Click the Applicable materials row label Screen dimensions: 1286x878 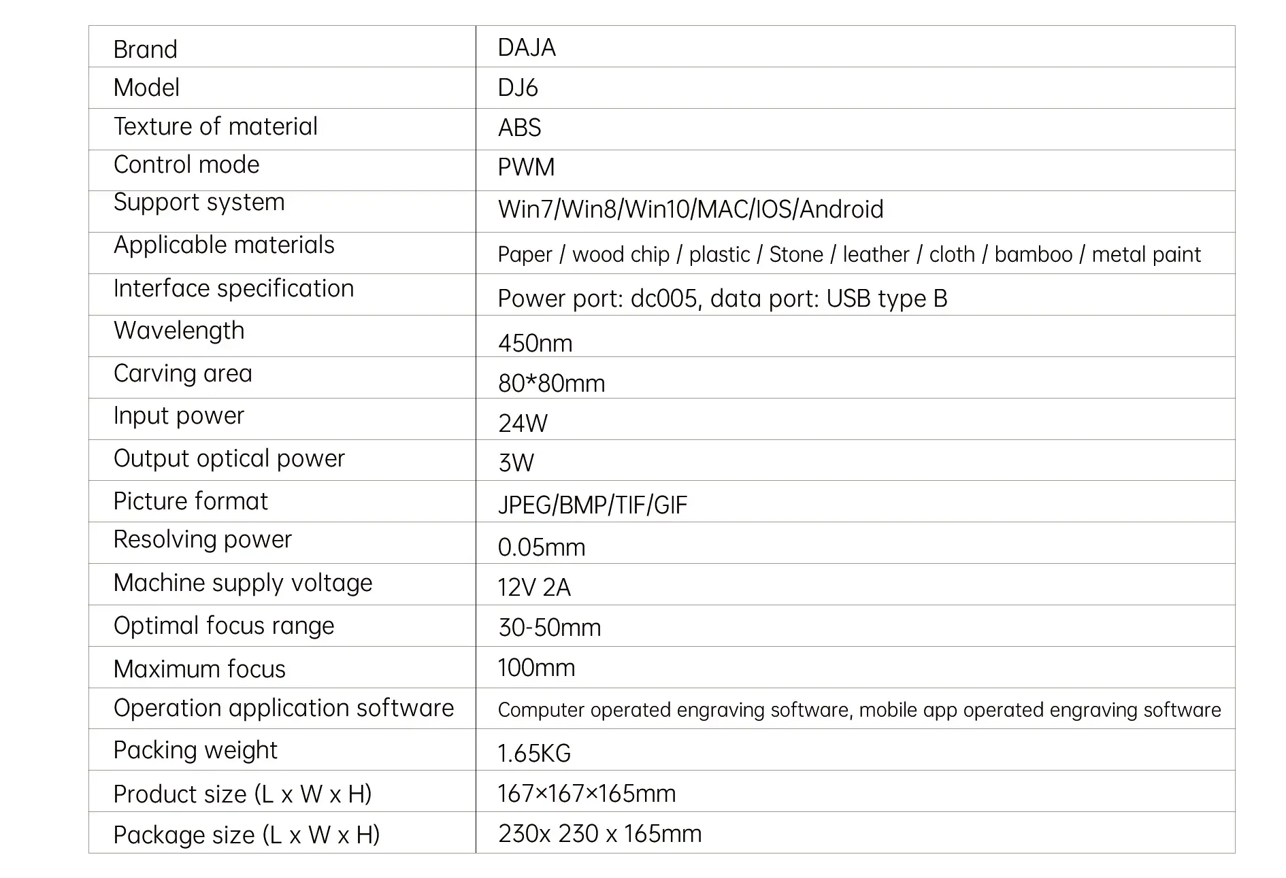pyautogui.click(x=224, y=246)
